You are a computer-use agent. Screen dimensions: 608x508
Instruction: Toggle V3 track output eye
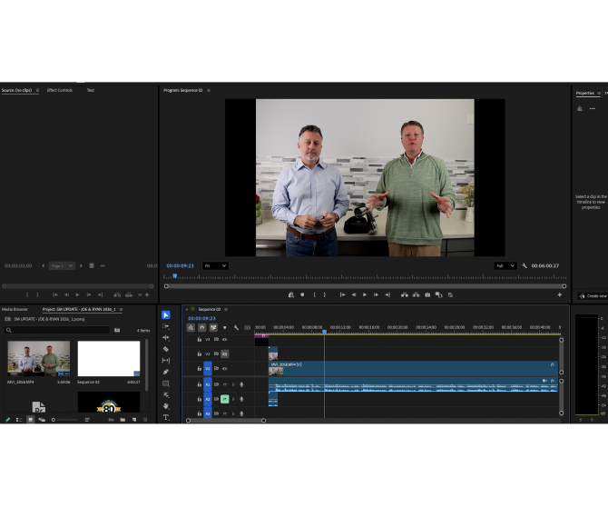[224, 340]
